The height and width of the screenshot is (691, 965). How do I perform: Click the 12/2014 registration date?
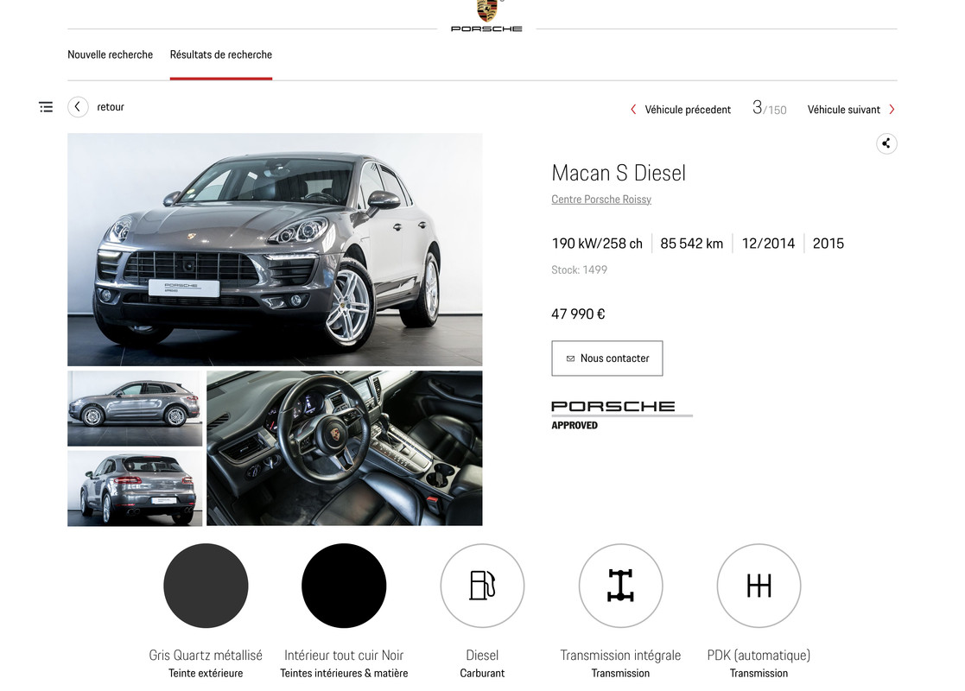[768, 244]
